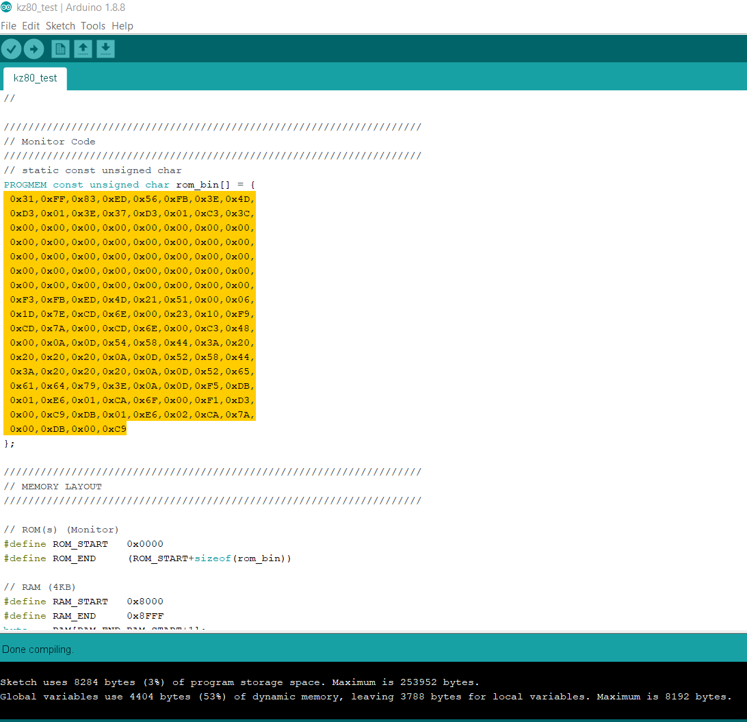Open the File menu

click(9, 26)
